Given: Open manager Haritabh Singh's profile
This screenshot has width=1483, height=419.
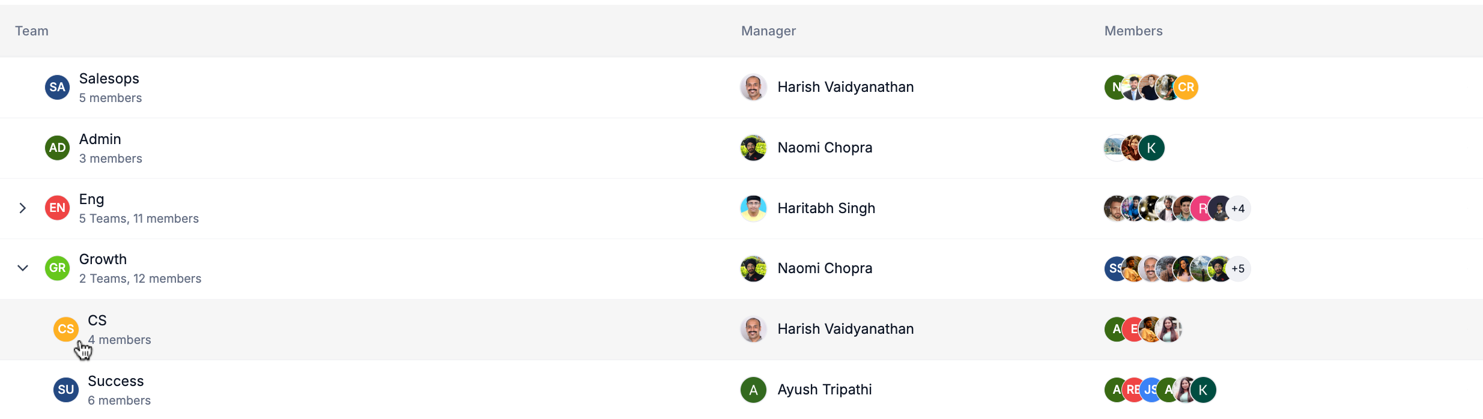Looking at the screenshot, I should [x=826, y=208].
